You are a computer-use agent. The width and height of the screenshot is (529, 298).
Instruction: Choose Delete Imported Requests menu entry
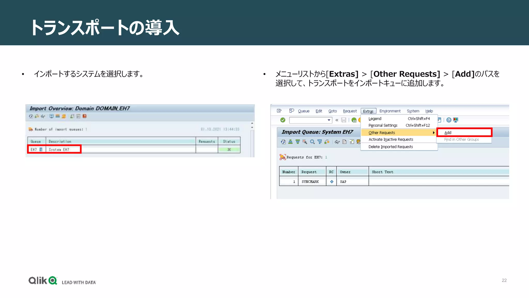(391, 147)
